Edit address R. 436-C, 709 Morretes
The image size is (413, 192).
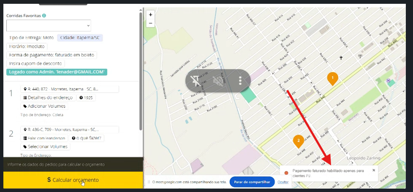[70, 130]
